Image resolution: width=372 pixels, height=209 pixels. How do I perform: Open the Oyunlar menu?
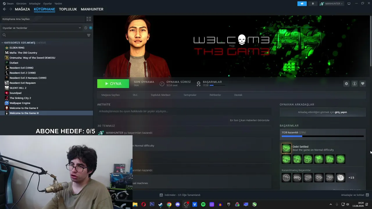point(48,3)
